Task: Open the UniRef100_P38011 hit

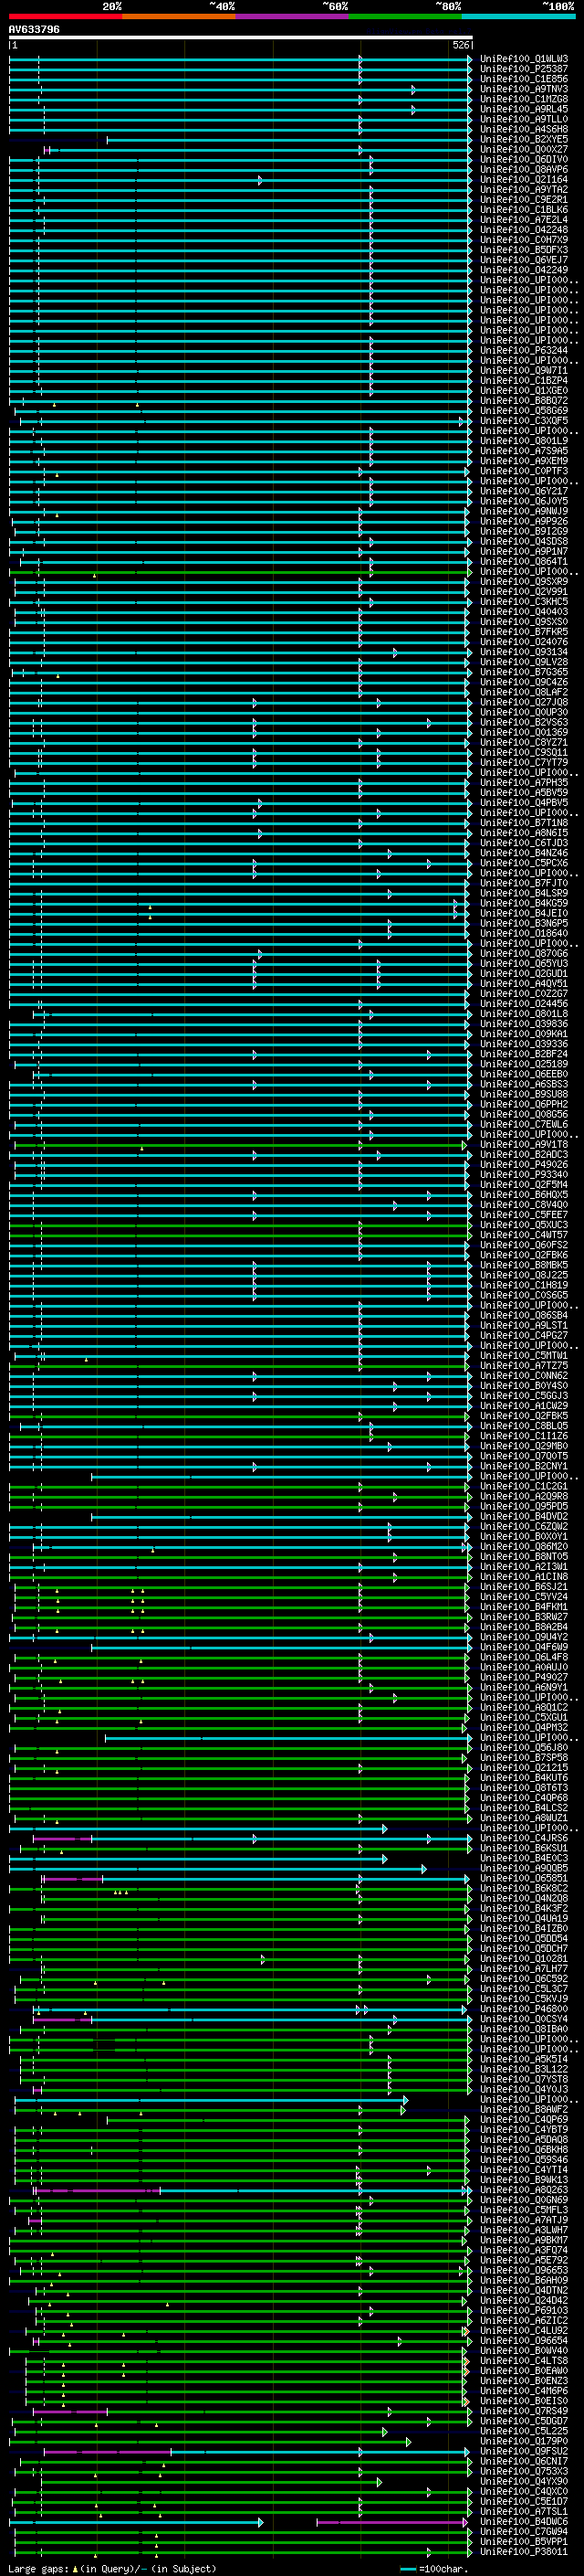Action: click(524, 2552)
